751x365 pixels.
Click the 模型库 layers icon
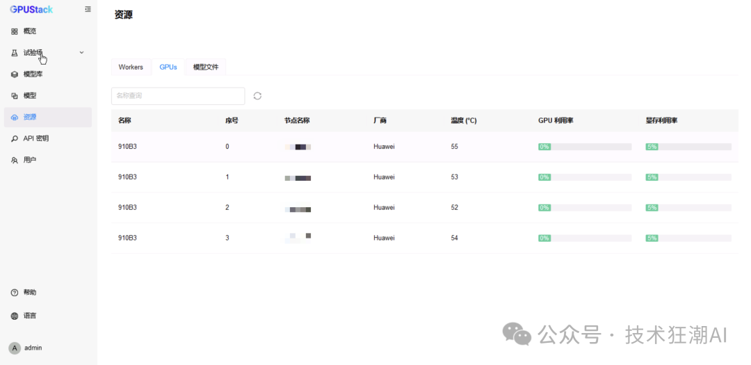coord(15,74)
